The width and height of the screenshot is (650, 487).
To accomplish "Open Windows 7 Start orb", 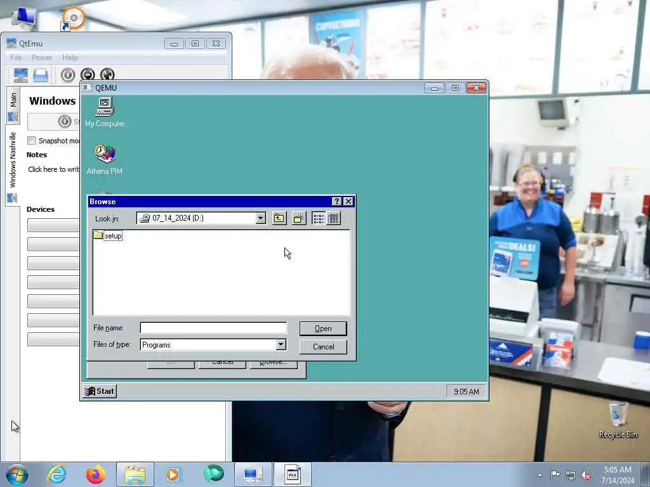I will pos(17,474).
